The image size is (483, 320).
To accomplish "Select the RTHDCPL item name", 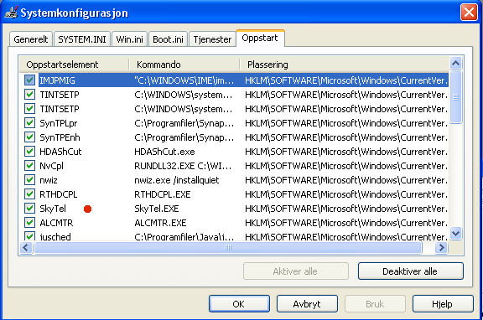I will (58, 194).
